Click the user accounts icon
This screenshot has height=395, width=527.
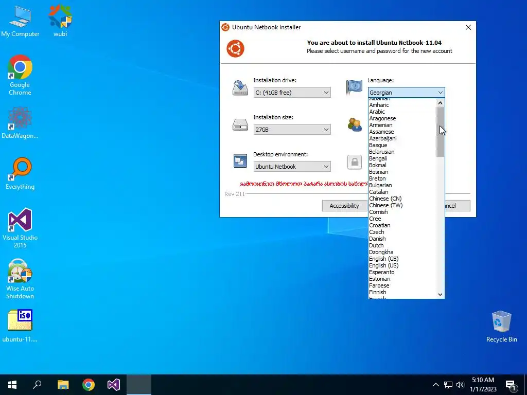(355, 124)
